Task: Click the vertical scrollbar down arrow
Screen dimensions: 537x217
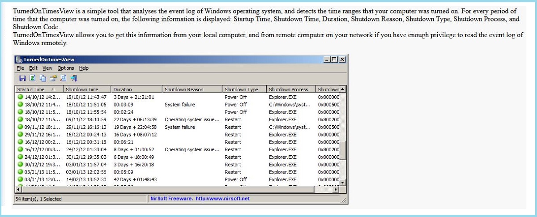Action: point(343,183)
